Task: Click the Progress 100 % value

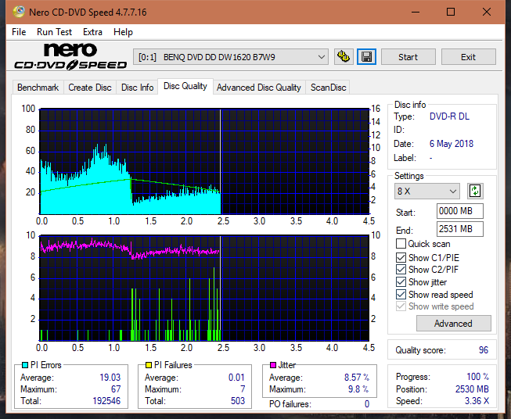Action: 478,377
